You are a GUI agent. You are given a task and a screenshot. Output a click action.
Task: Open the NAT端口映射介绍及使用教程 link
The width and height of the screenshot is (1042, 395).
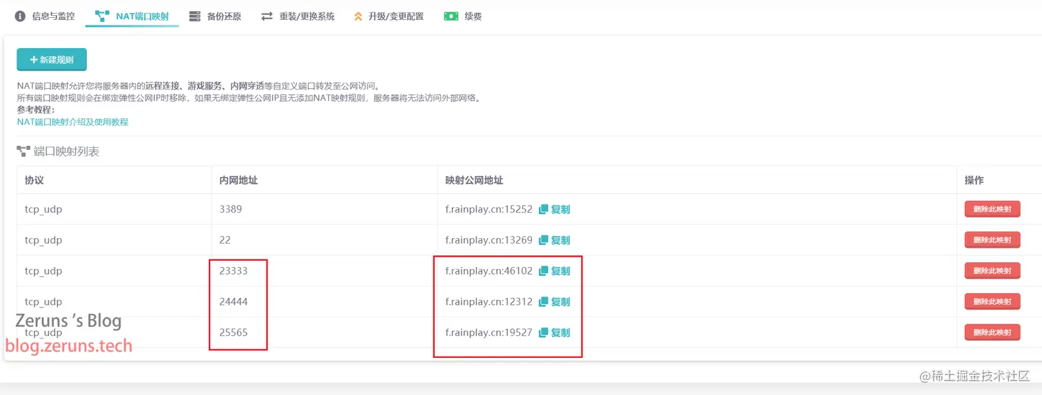72,122
